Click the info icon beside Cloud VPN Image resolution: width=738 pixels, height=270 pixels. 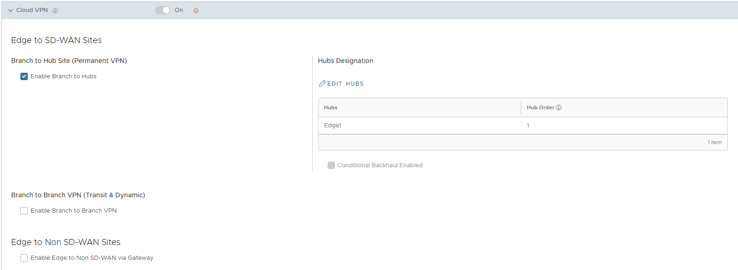pos(55,11)
